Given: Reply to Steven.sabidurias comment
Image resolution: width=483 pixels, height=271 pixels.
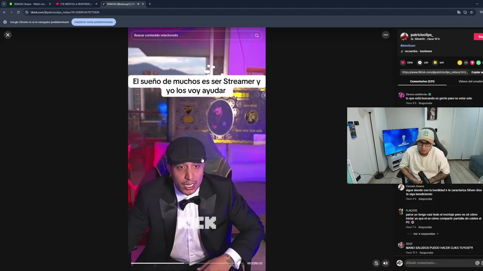Looking at the screenshot, I should 425,103.
